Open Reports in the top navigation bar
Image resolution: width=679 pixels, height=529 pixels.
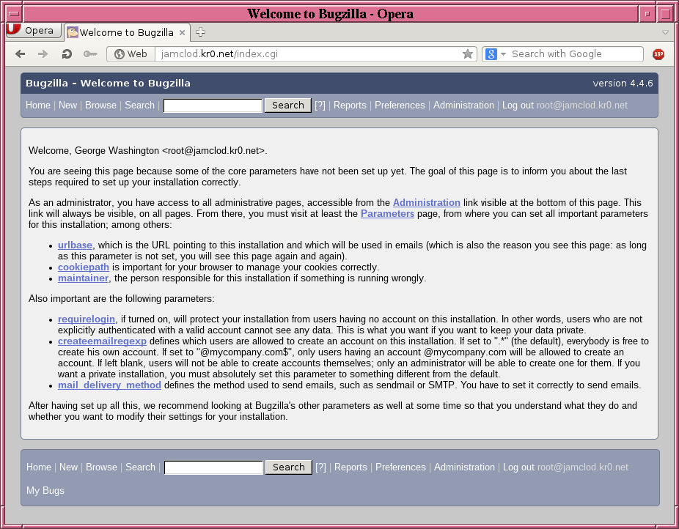pos(350,106)
